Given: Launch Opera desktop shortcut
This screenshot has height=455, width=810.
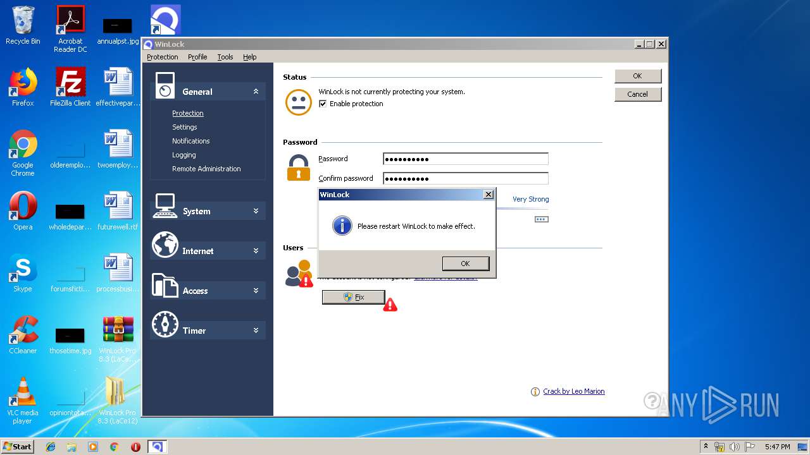Looking at the screenshot, I should click(23, 211).
